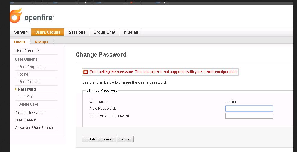This screenshot has width=297, height=152.
Task: Click the Openfire flame logo
Action: (x=16, y=16)
